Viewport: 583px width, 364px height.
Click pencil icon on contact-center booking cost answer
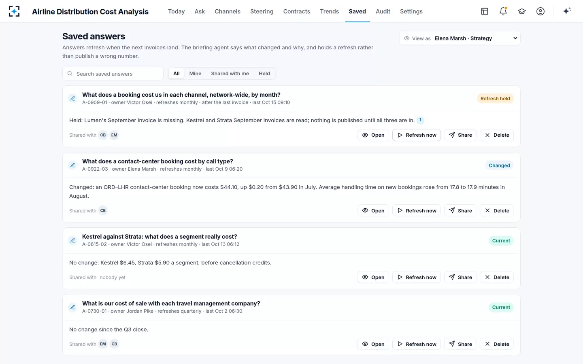click(x=72, y=165)
